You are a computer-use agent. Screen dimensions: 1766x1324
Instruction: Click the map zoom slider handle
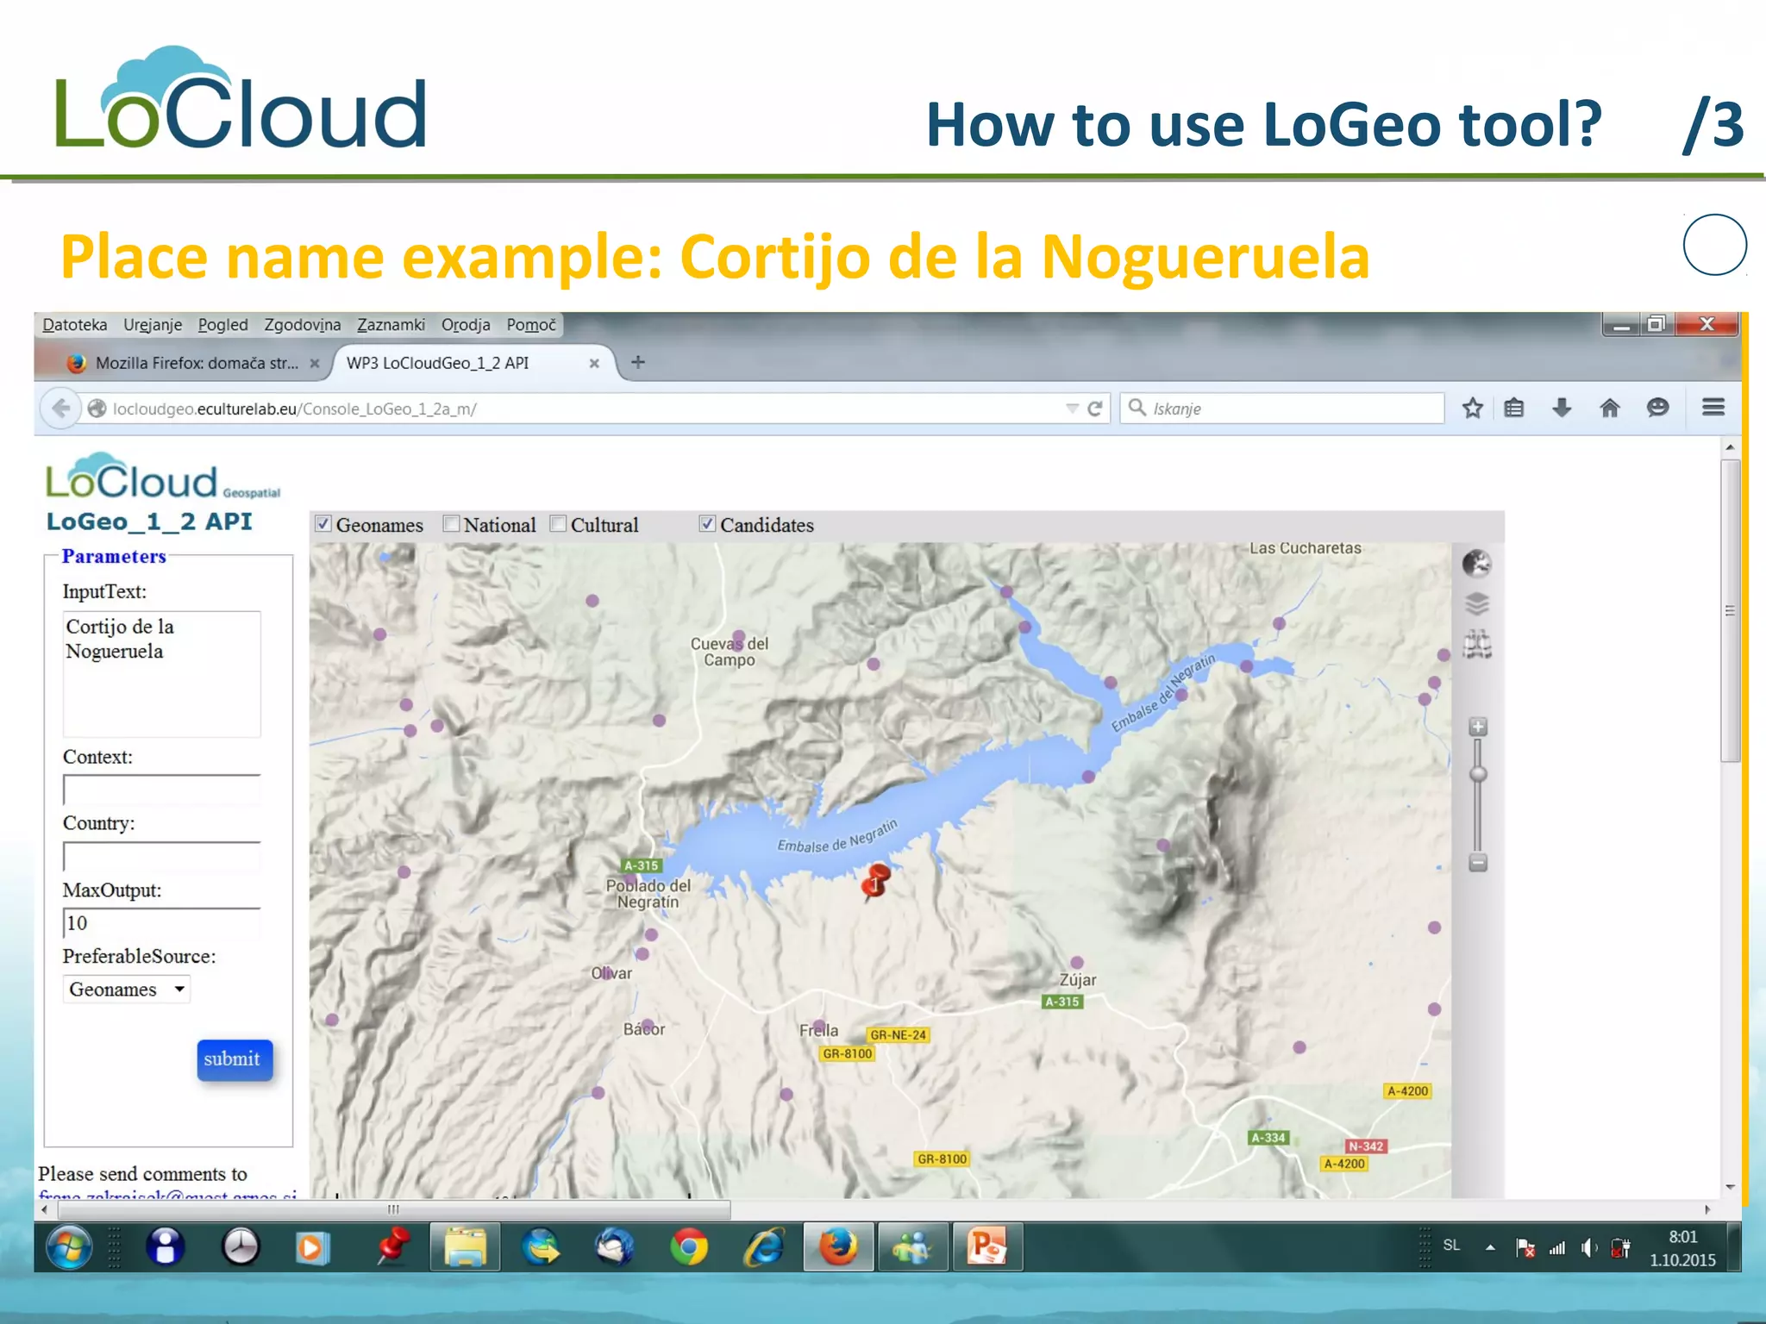click(x=1478, y=774)
